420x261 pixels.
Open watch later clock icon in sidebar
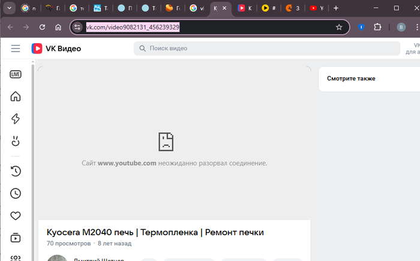[x=16, y=193]
